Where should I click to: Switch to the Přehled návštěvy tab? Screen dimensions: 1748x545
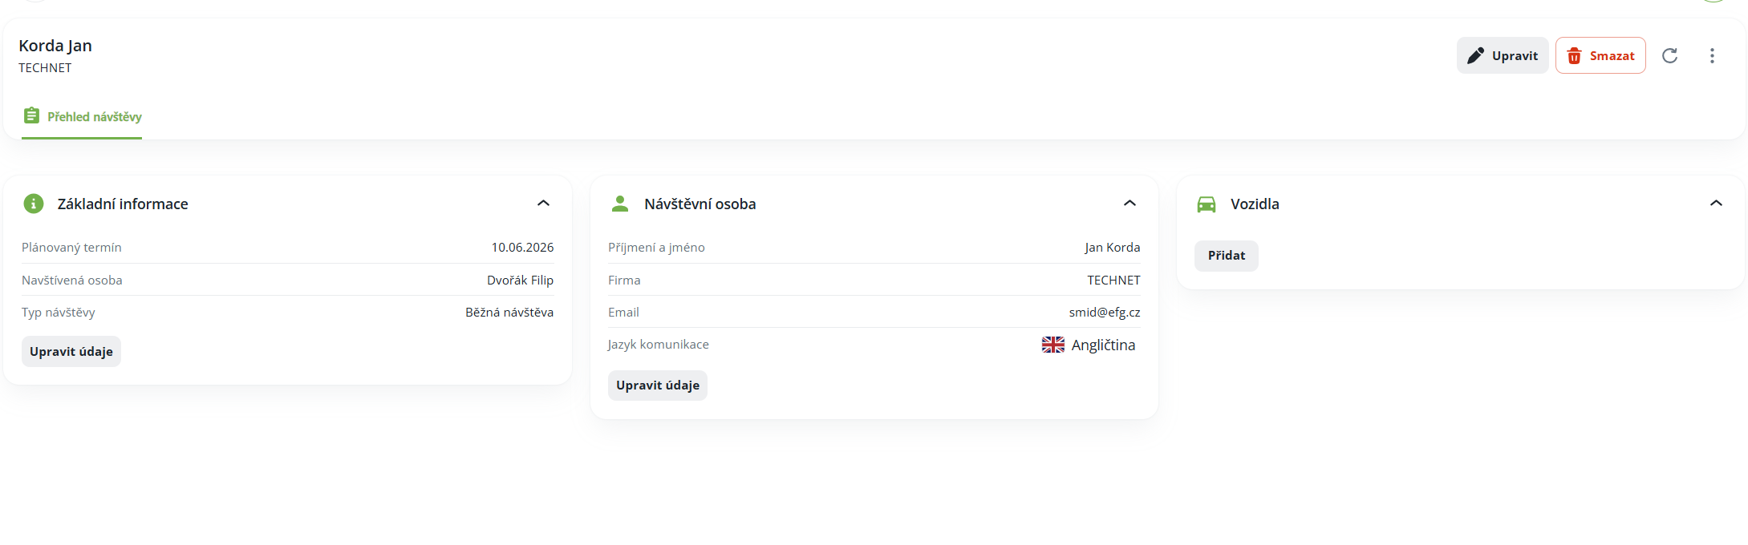click(82, 117)
